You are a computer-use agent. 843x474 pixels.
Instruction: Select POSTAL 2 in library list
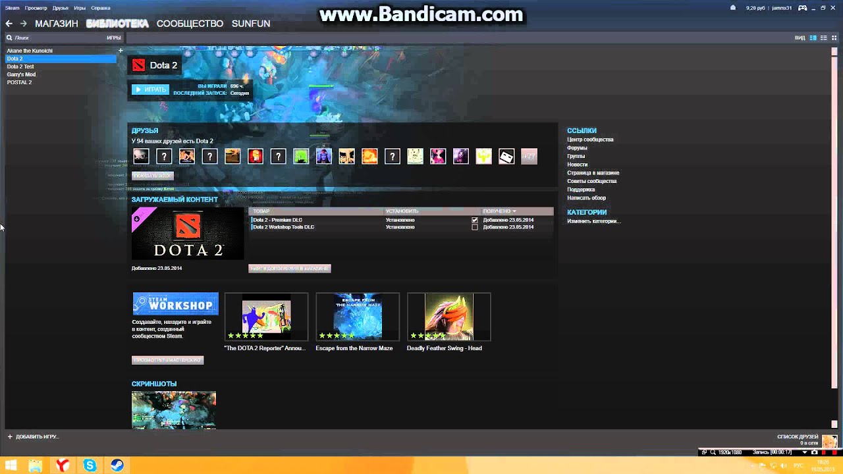coord(19,82)
